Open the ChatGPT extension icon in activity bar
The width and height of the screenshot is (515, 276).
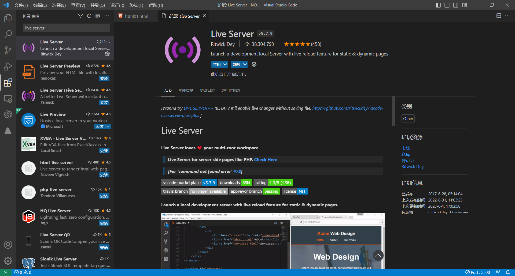pos(8,115)
